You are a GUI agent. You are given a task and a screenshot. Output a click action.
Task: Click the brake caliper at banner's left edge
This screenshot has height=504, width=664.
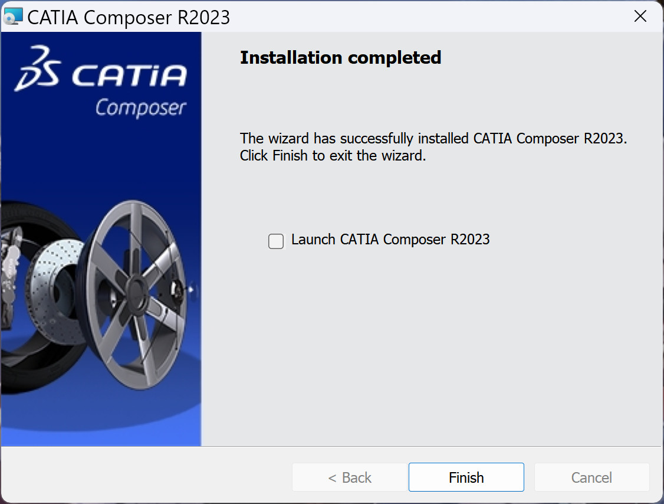pos(8,260)
